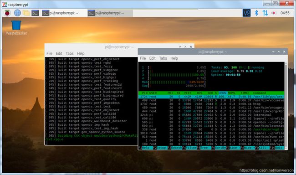Viewport: 296px width, 175px height.
Task: Open Tabs menu in build terminal window
Action: click(x=70, y=53)
